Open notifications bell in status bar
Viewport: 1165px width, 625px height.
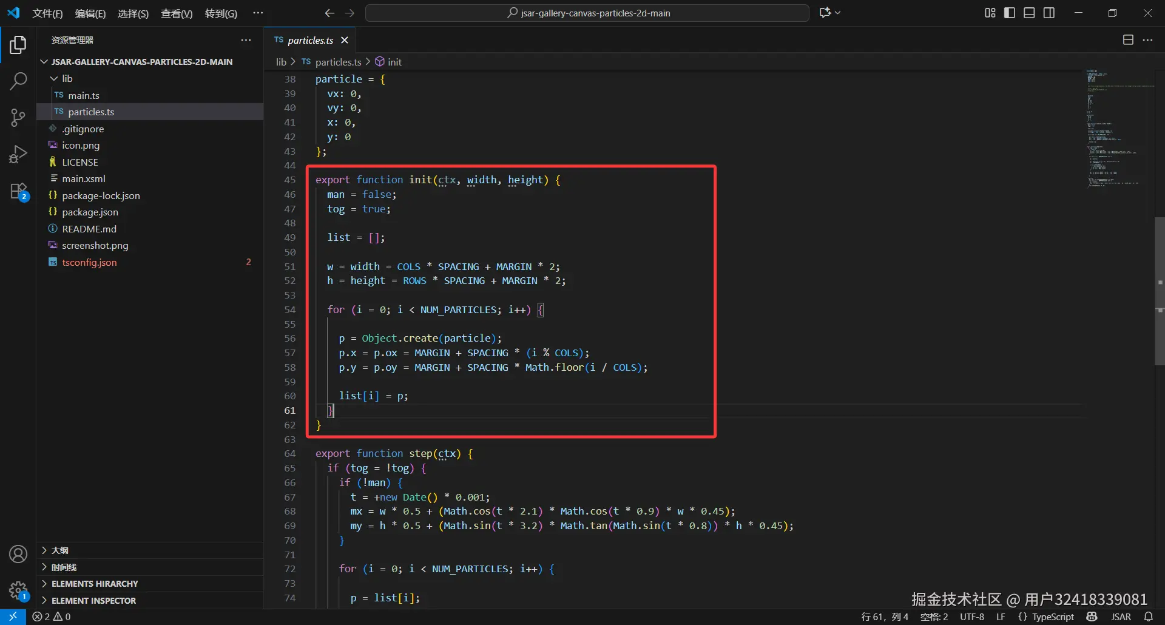coord(1148,617)
